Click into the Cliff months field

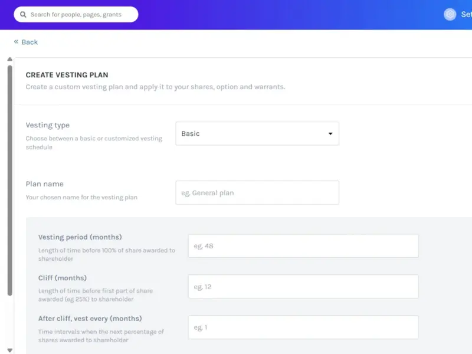[x=303, y=287]
